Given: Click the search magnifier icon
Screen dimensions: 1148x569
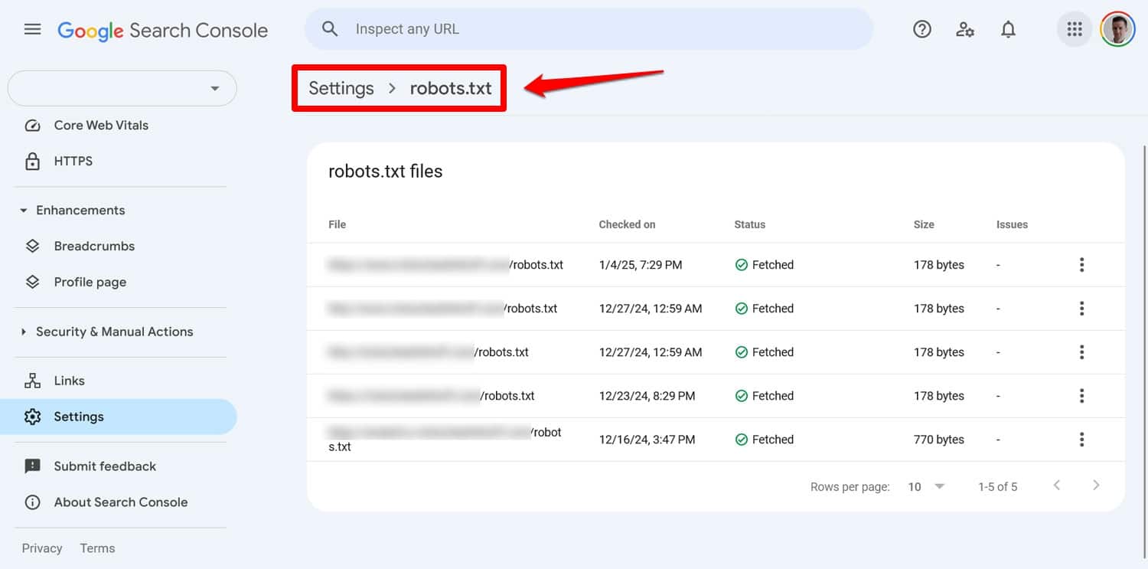Looking at the screenshot, I should (x=330, y=29).
